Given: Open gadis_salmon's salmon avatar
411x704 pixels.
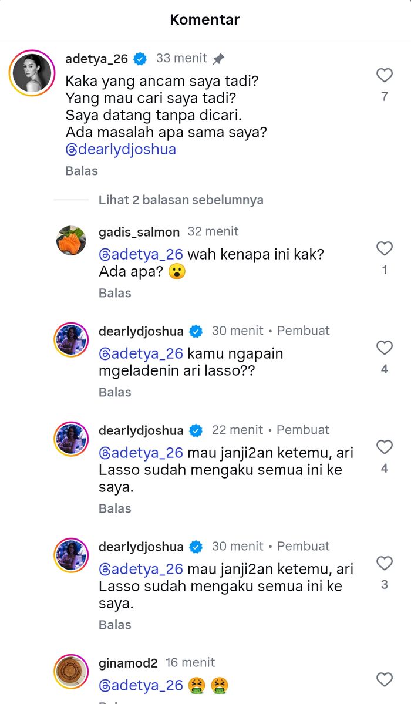Looking at the screenshot, I should 70,241.
